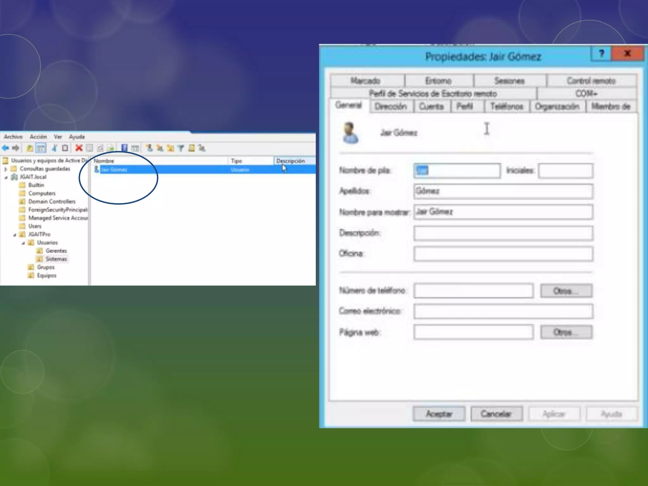Click the Filter funnel toolbar icon

[181, 148]
